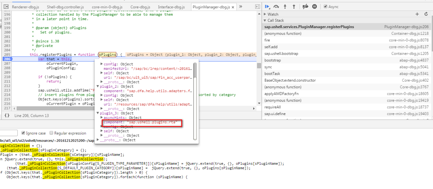Expand the last __proto__ object in popup
This screenshot has height=189, width=433.
pyautogui.click(x=98, y=140)
